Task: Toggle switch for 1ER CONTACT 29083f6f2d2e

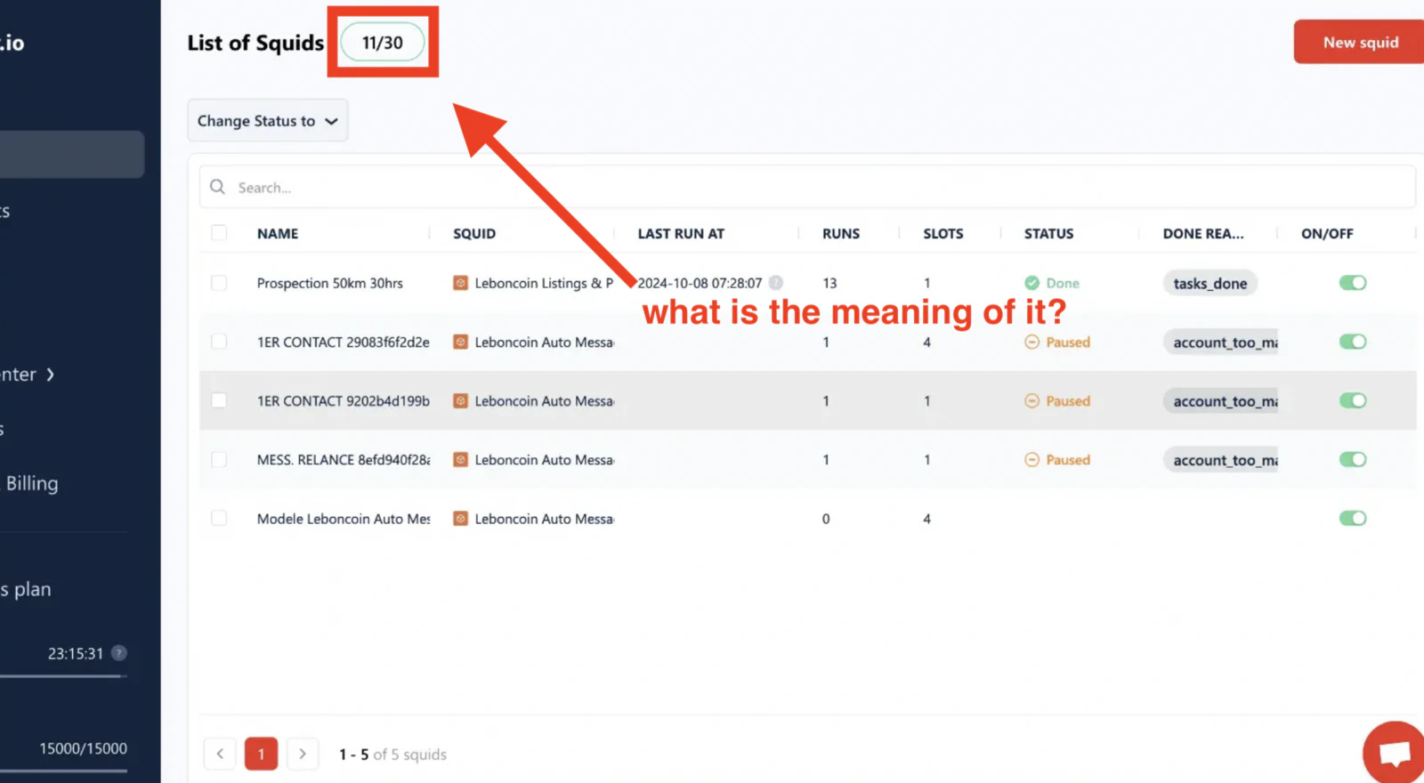Action: [x=1353, y=342]
